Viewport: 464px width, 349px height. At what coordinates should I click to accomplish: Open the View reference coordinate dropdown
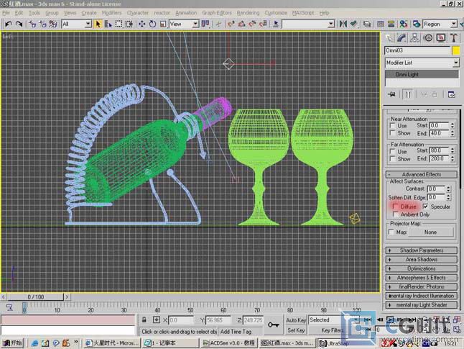[x=195, y=24]
